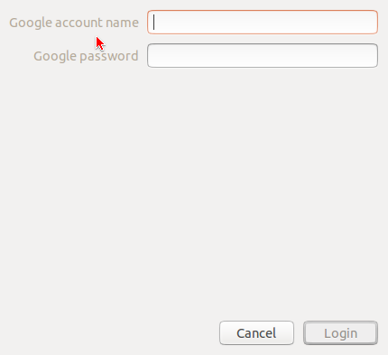Click the word "password" in the second label
Viewport: 388px width, 355px height.
[109, 57]
